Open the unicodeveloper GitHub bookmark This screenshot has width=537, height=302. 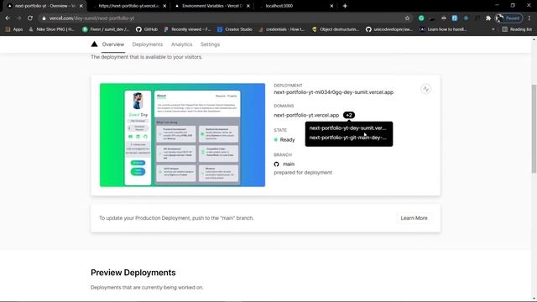click(x=389, y=29)
